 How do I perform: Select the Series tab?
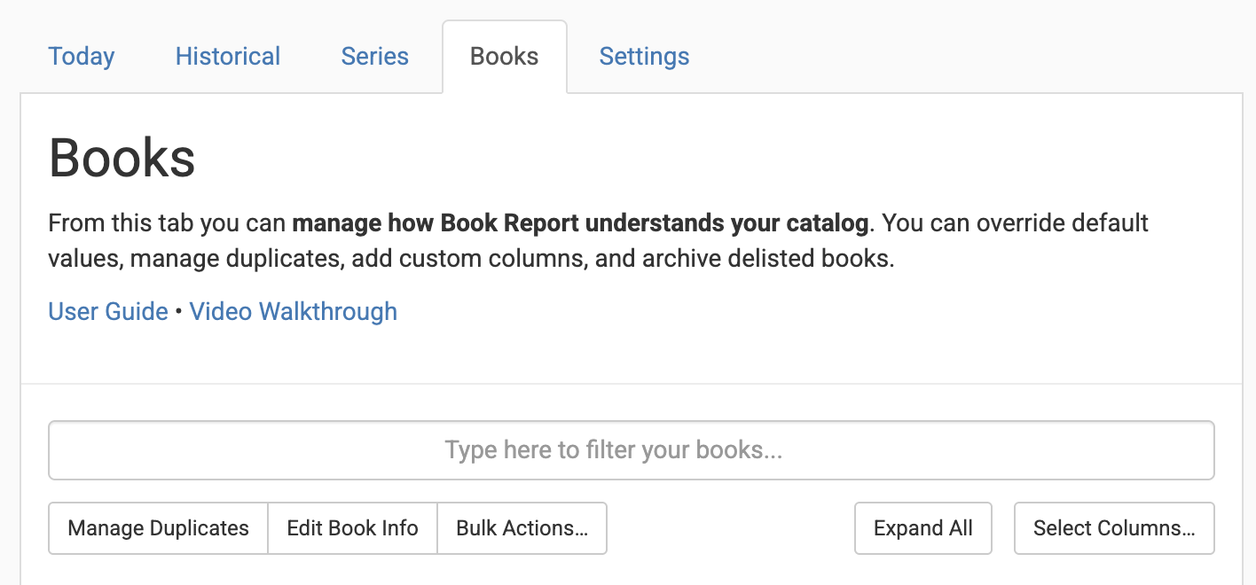coord(374,56)
